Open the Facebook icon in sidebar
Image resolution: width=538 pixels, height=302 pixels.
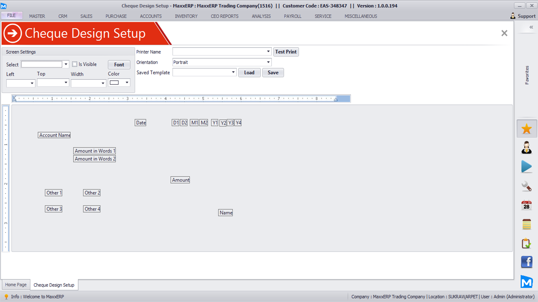coord(527,262)
